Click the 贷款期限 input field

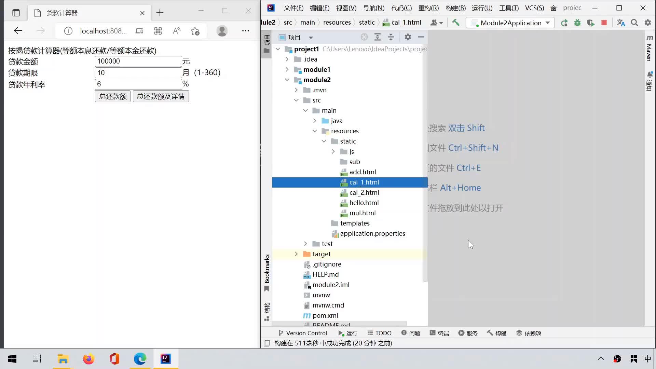(x=138, y=73)
